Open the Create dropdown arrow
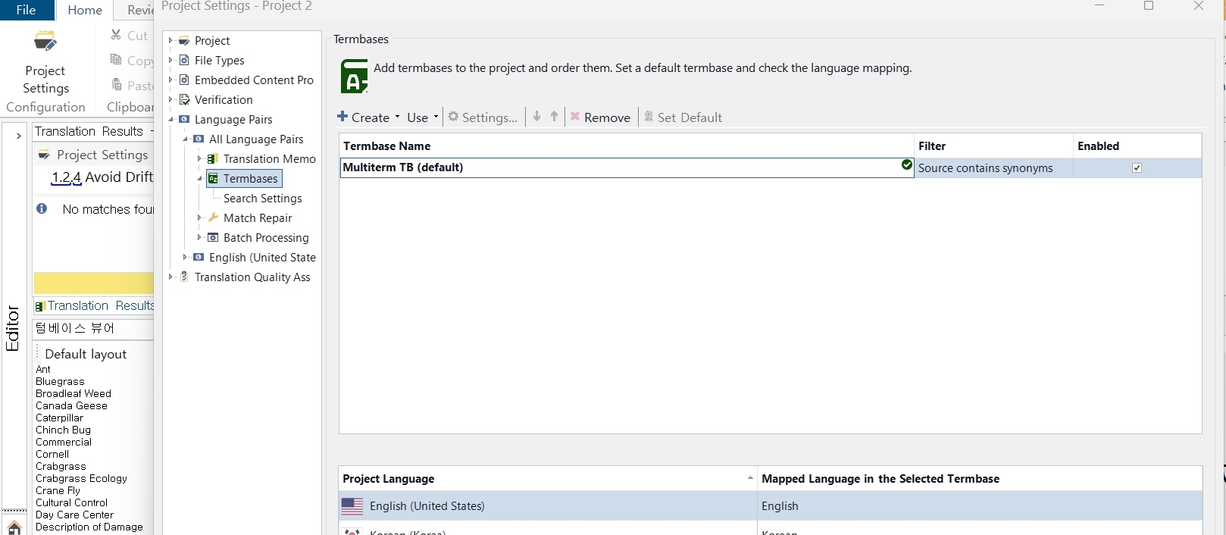This screenshot has width=1226, height=535. pyautogui.click(x=397, y=117)
